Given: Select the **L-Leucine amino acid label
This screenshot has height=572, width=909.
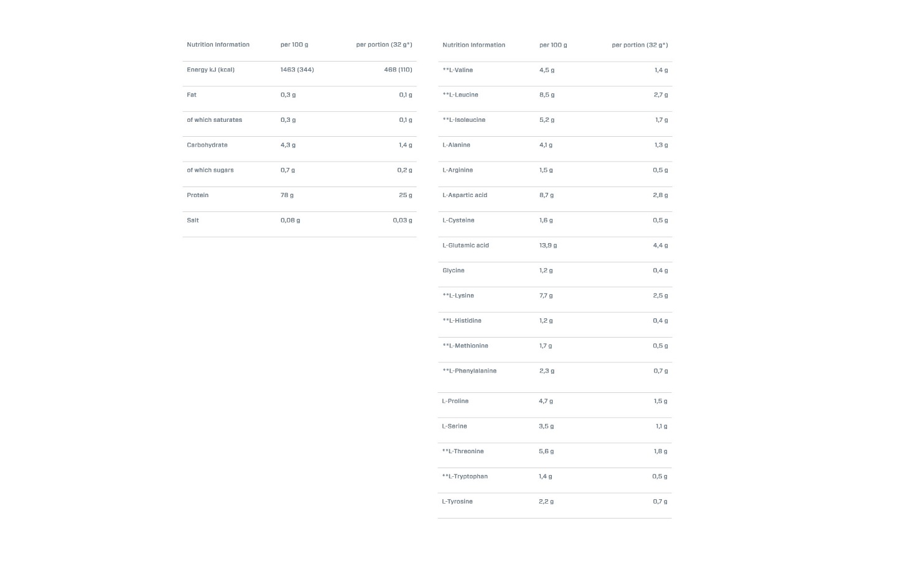Looking at the screenshot, I should [x=460, y=95].
